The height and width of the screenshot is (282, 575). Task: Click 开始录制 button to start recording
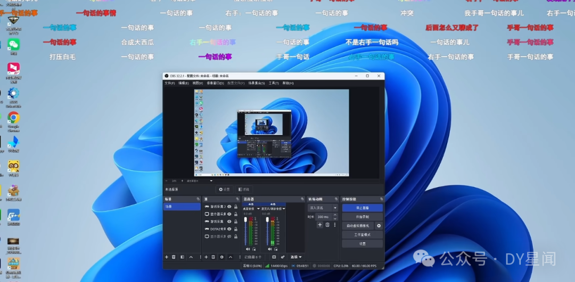[x=363, y=217]
